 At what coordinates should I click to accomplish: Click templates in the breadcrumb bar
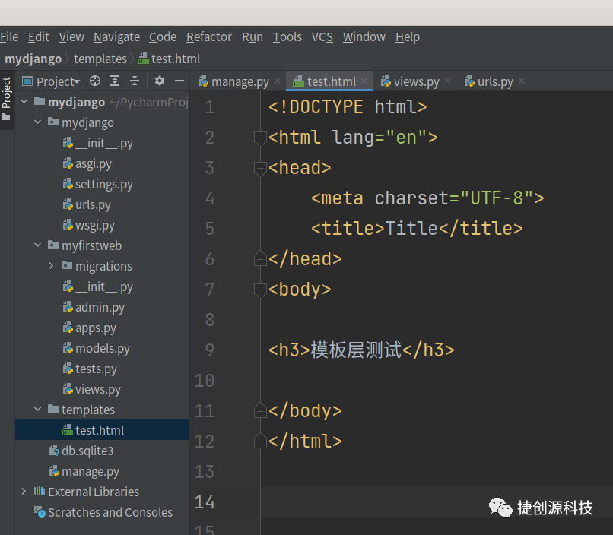(x=100, y=59)
